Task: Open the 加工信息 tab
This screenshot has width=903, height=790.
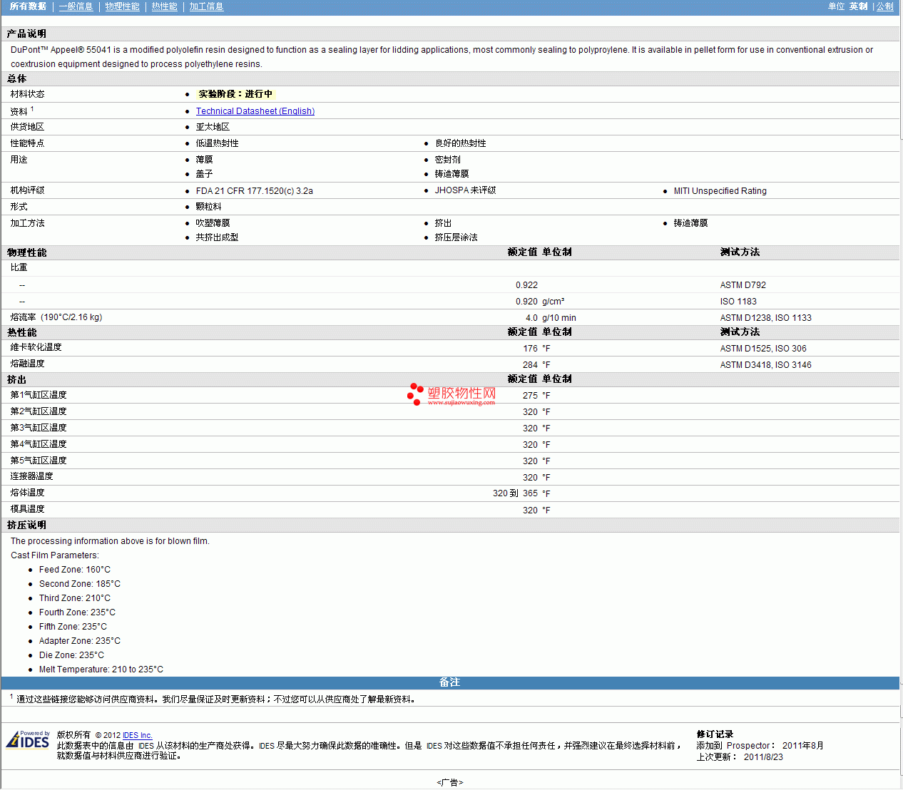Action: pos(206,6)
